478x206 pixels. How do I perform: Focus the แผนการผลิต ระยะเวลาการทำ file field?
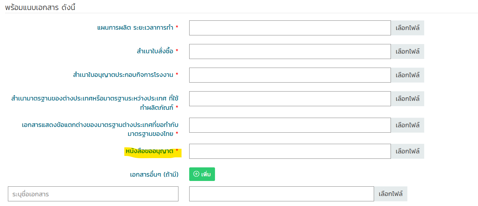point(290,28)
